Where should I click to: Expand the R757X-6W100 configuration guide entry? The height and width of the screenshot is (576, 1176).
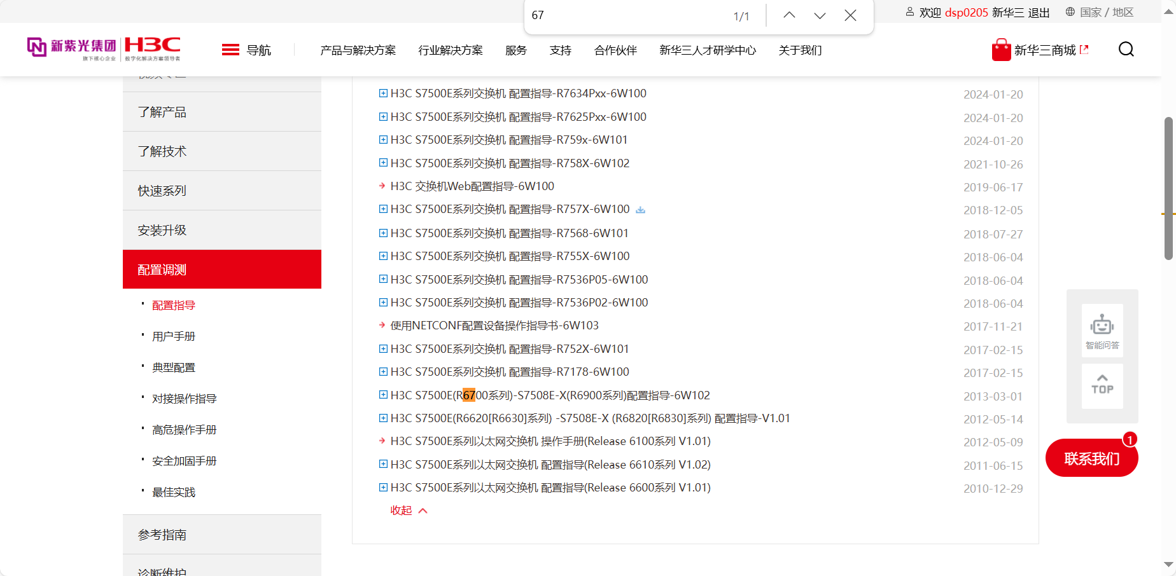383,209
